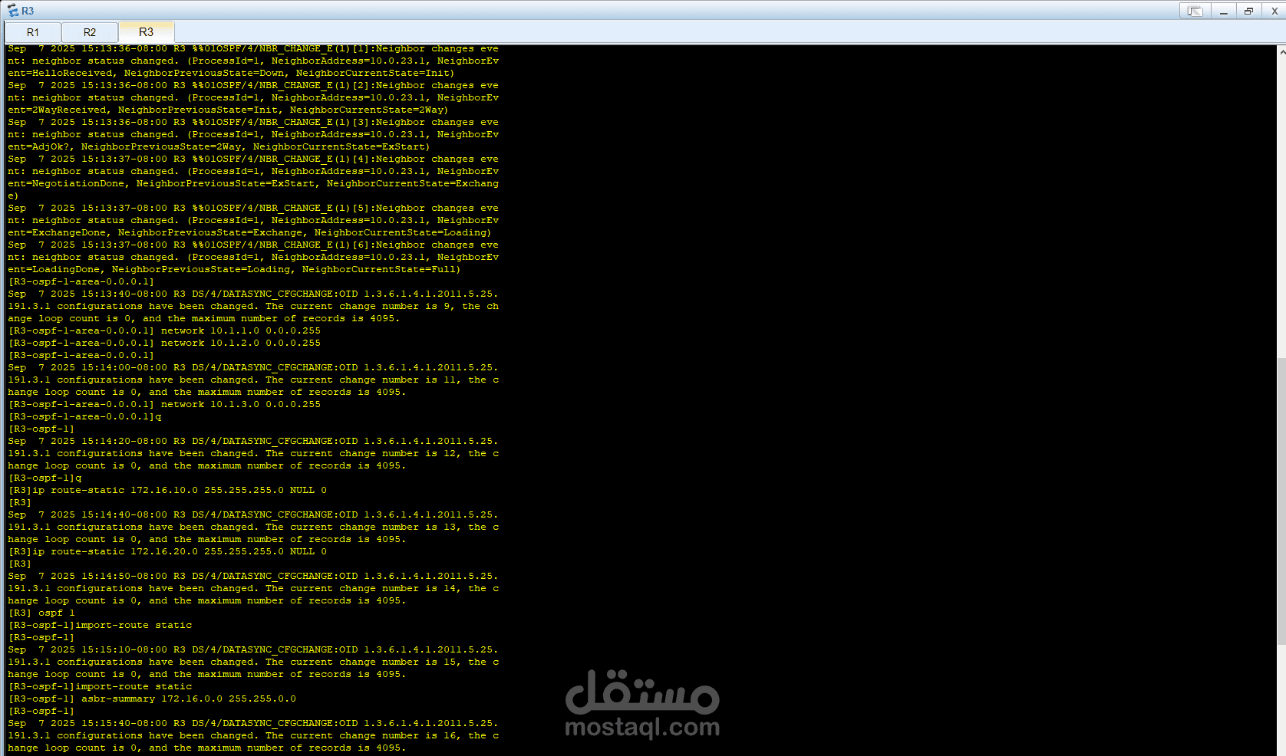Click the vertical scrollbar thumb of the terminal

pyautogui.click(x=1281, y=502)
